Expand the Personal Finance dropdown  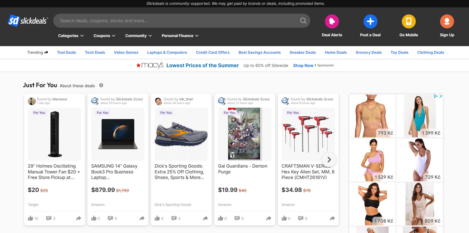180,36
